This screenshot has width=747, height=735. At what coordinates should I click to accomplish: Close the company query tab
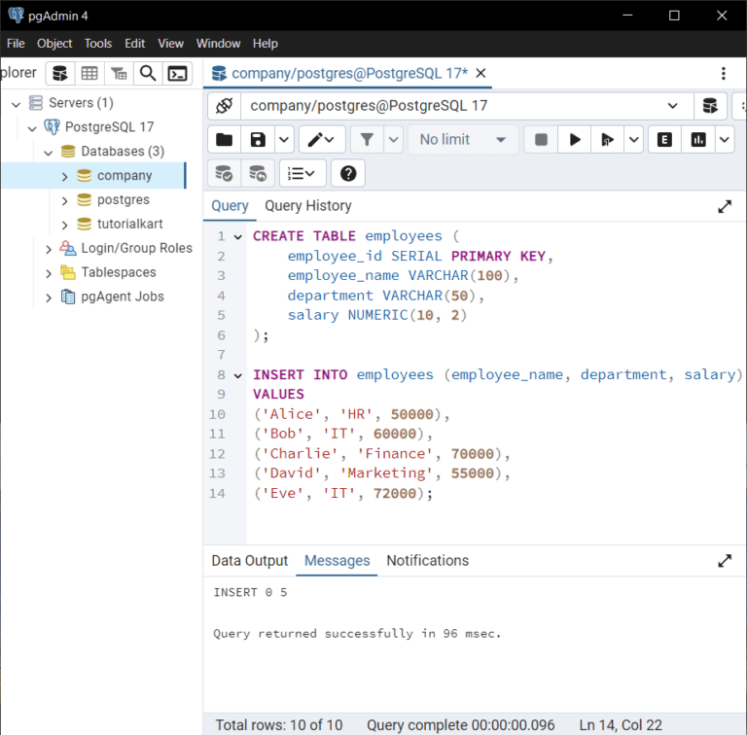(x=481, y=73)
